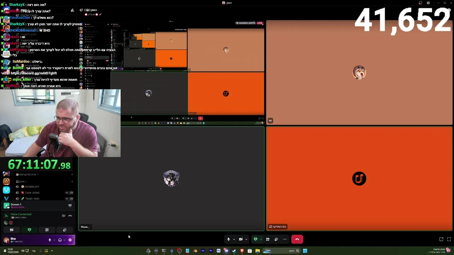
Task: Pop out the call window
Action: point(441,239)
